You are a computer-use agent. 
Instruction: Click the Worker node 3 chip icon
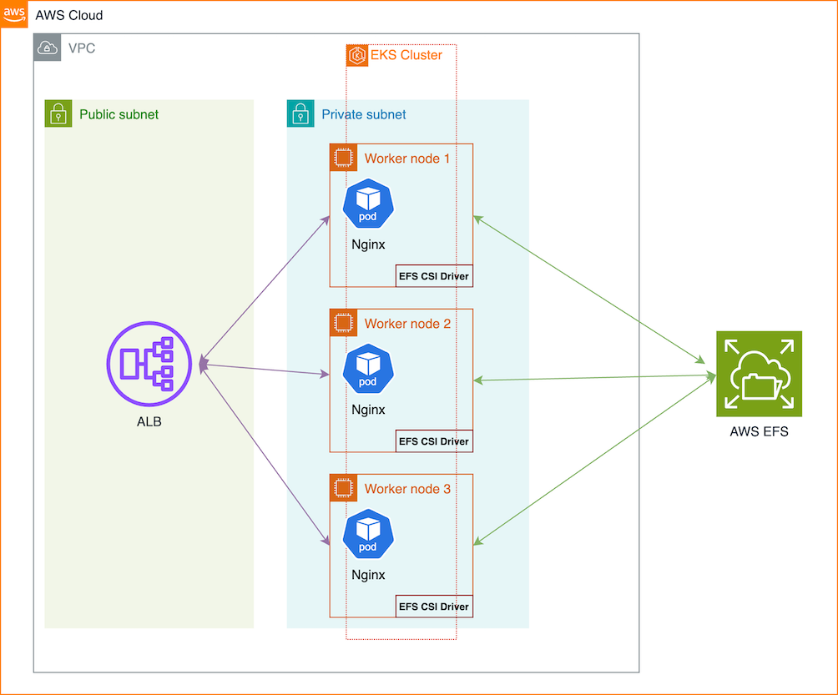pyautogui.click(x=343, y=488)
